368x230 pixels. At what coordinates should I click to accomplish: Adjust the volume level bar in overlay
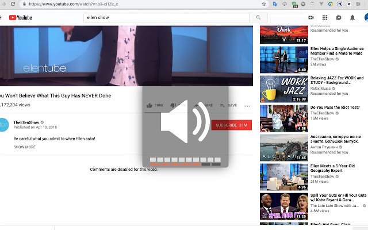185,162
